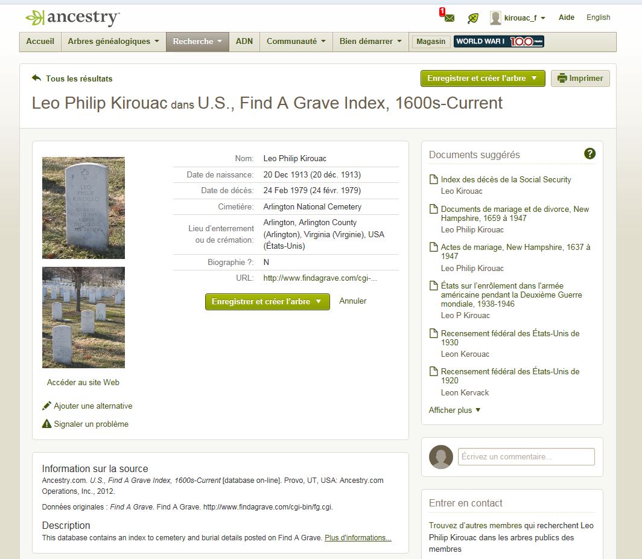Viewport: 642px width, 559px height.
Task: Click Accéder au site Web link
Action: click(x=83, y=382)
